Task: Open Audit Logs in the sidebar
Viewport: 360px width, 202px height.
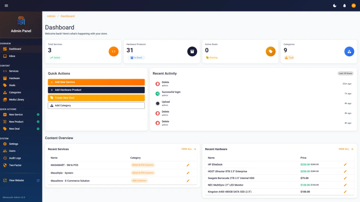Action: pyautogui.click(x=21, y=158)
